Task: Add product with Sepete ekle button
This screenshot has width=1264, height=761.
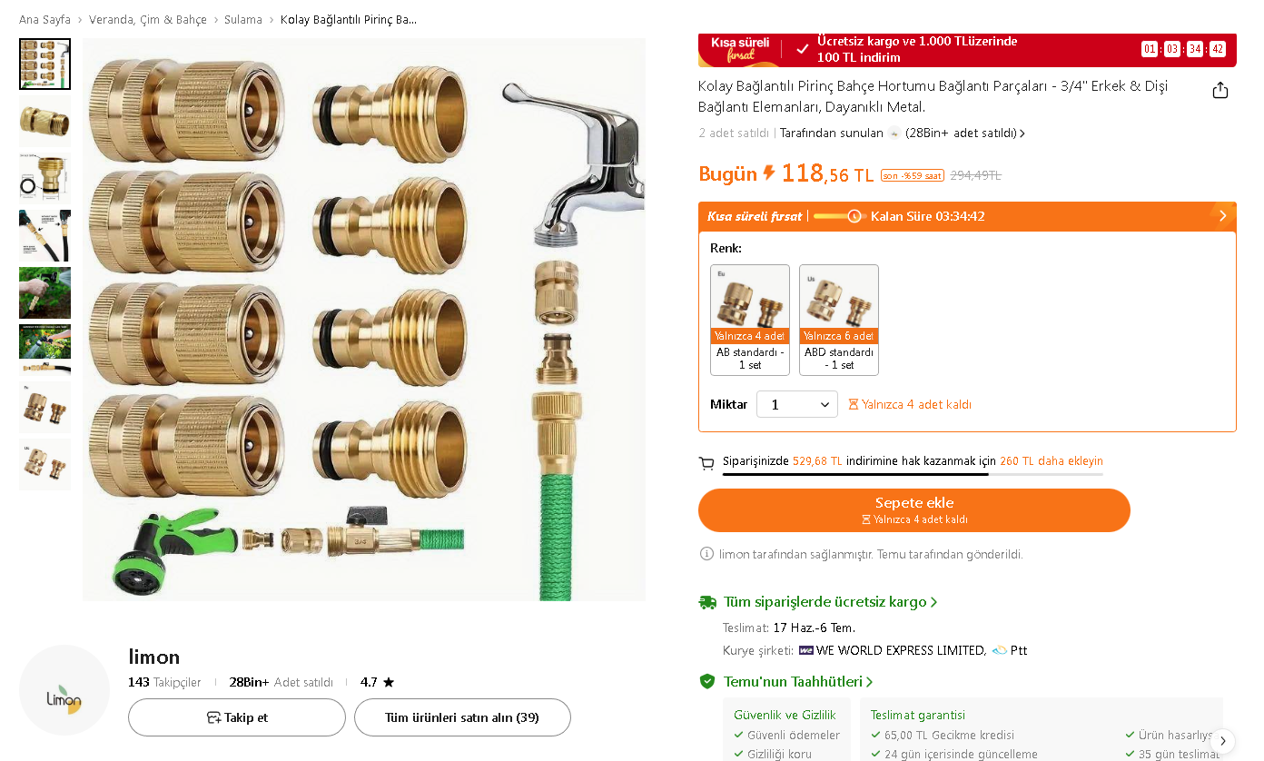Action: (x=914, y=510)
